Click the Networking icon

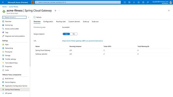coord(3,48)
